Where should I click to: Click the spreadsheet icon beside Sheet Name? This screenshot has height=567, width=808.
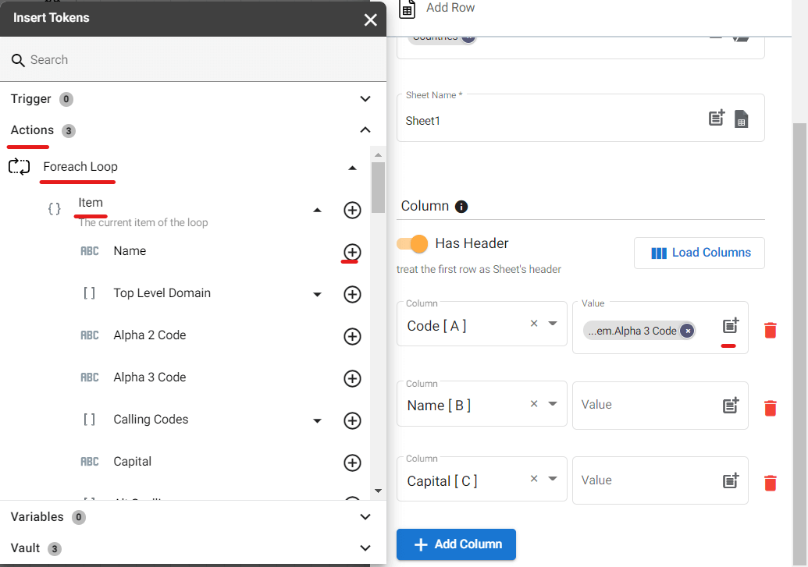coord(742,119)
